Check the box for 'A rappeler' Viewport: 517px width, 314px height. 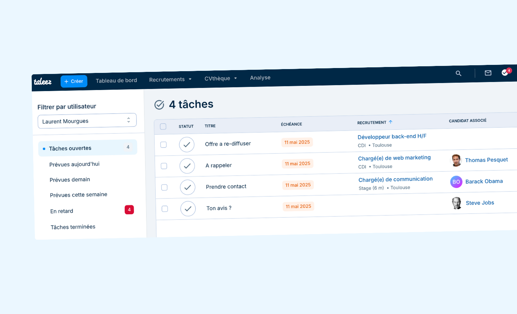164,166
